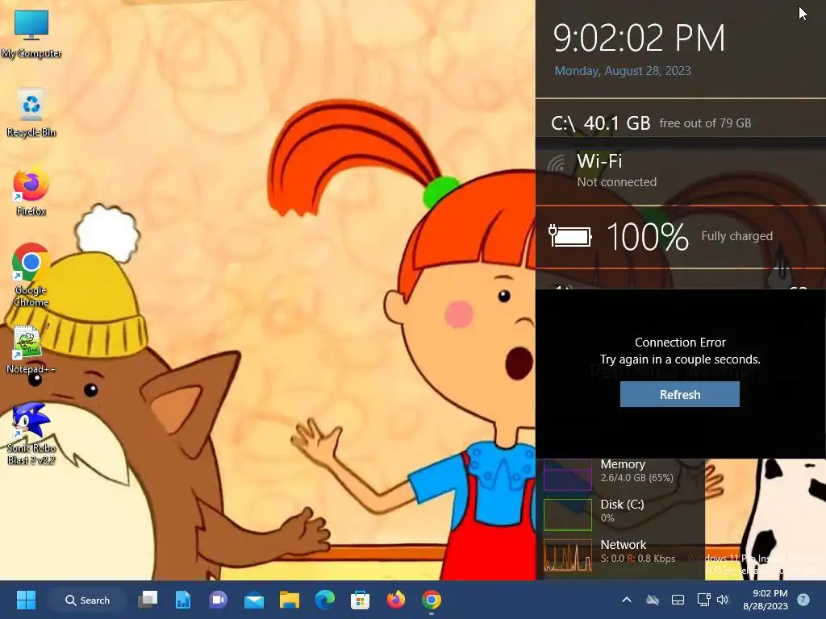Show hidden tray icons chevron
This screenshot has height=619, width=826.
(627, 600)
